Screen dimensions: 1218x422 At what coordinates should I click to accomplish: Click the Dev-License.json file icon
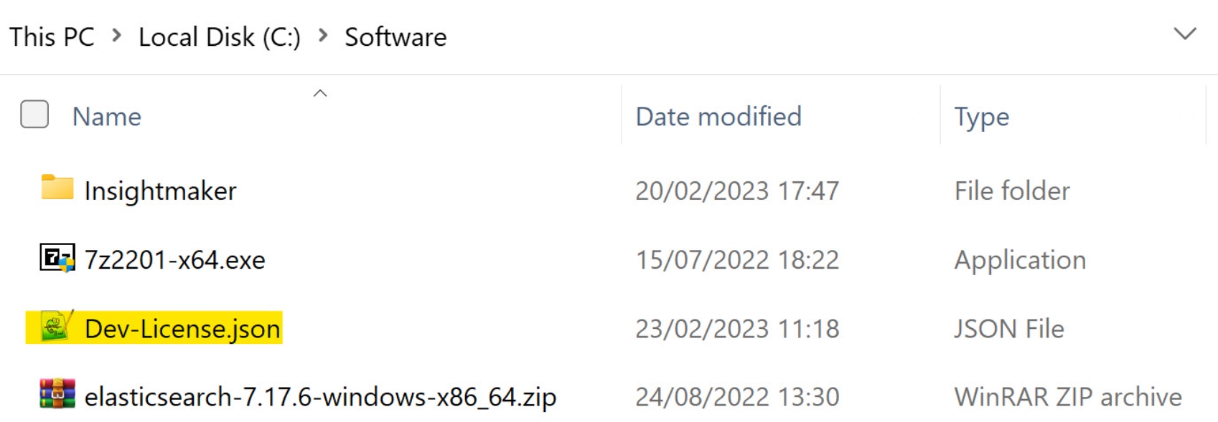tap(56, 327)
